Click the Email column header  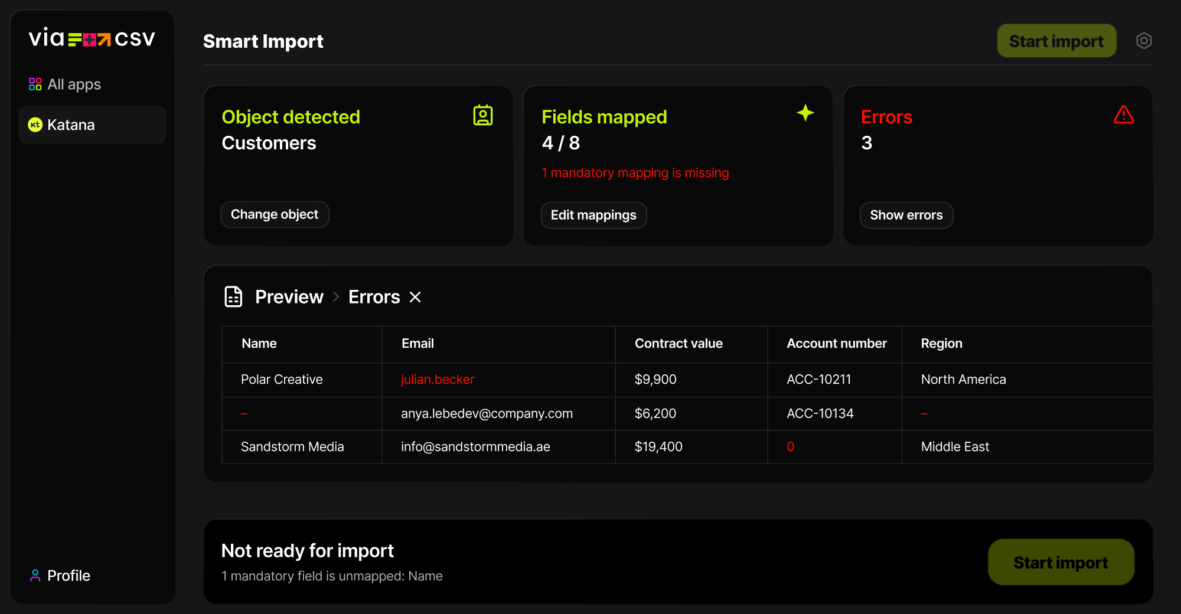(x=417, y=344)
